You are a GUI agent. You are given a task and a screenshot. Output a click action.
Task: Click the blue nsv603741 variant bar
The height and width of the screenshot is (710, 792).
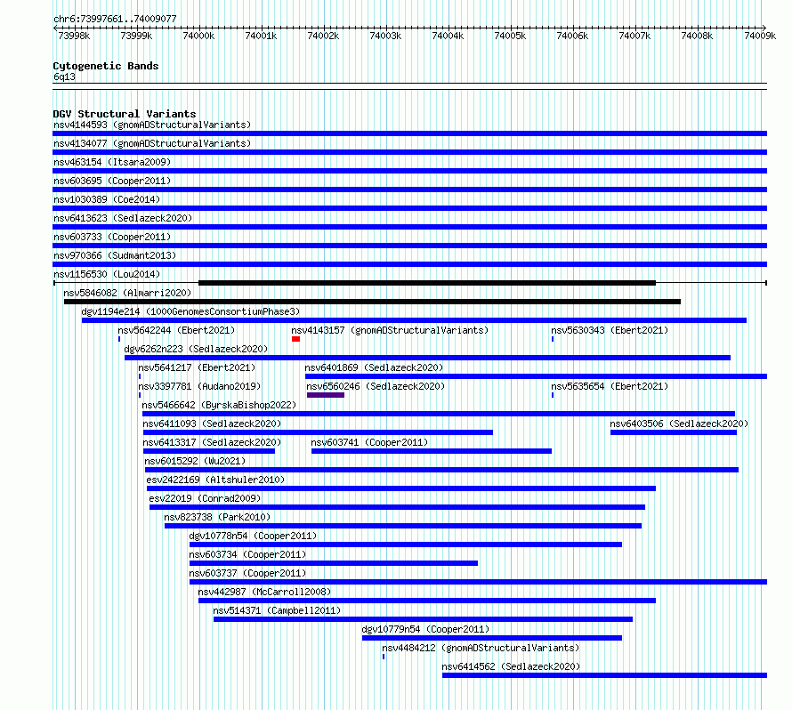pyautogui.click(x=432, y=451)
